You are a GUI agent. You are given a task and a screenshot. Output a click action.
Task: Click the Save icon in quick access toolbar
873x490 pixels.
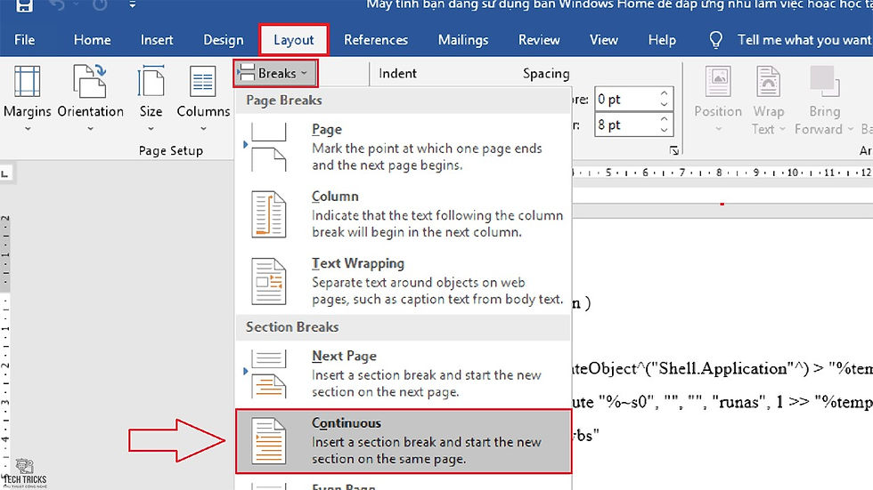tap(24, 5)
